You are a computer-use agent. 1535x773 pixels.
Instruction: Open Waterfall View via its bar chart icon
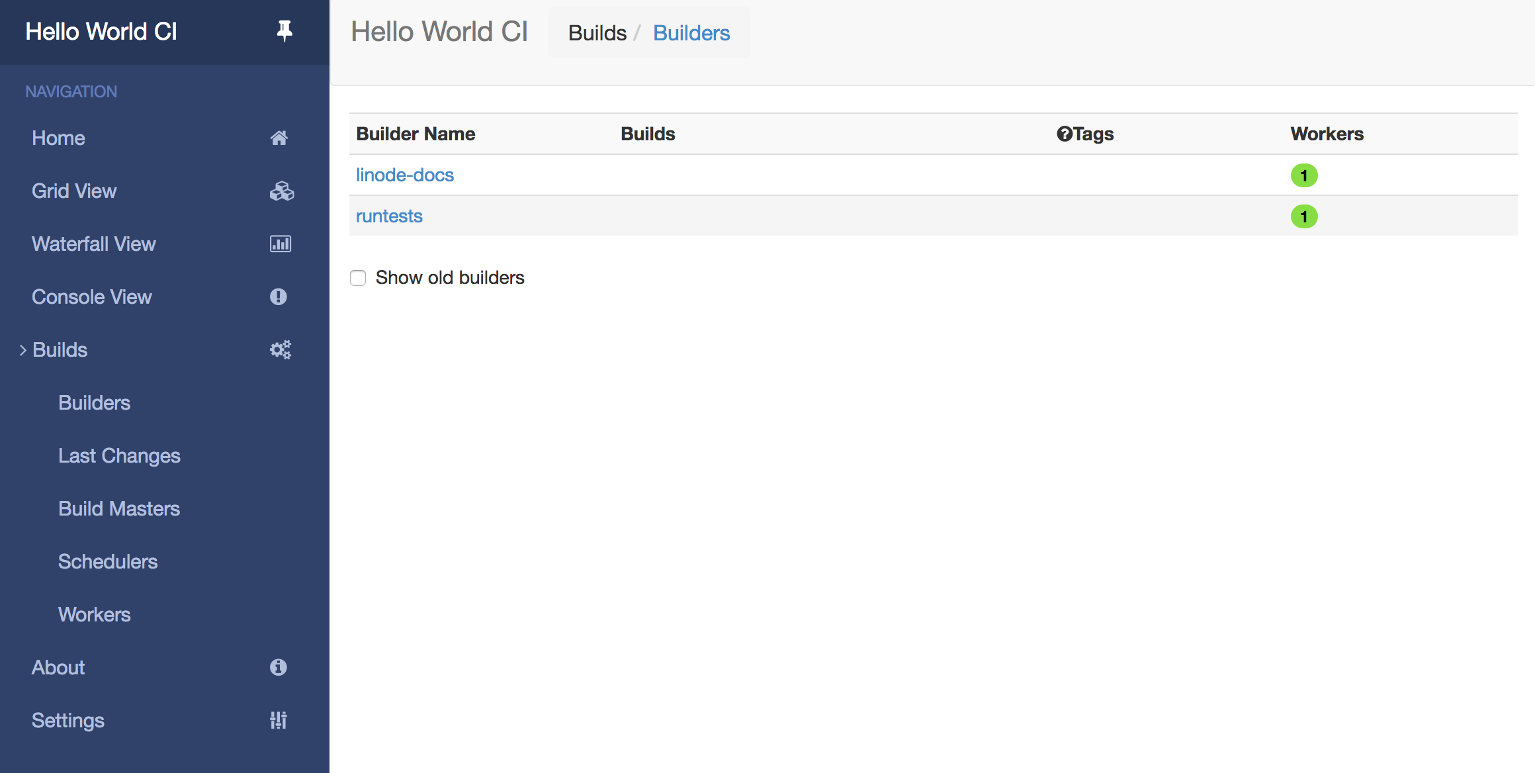pyautogui.click(x=280, y=244)
